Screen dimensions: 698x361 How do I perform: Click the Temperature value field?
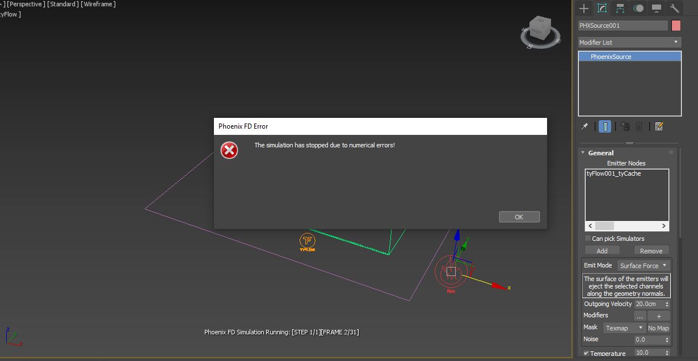pyautogui.click(x=649, y=353)
